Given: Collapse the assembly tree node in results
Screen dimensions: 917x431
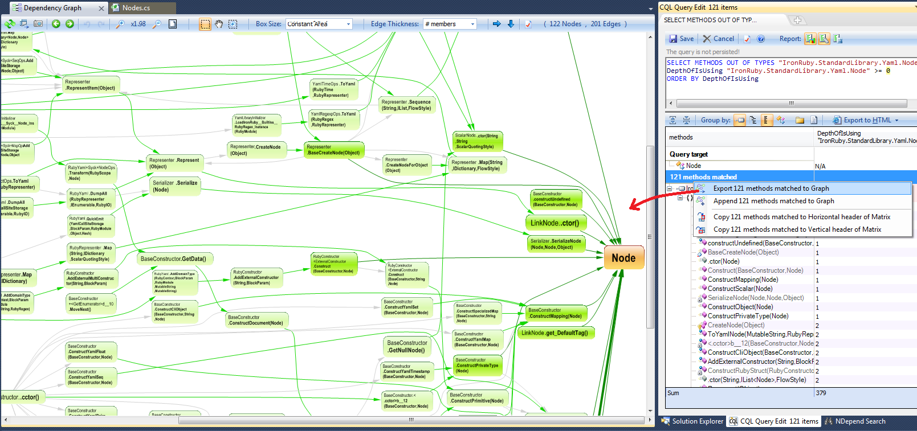Looking at the screenshot, I should (670, 188).
